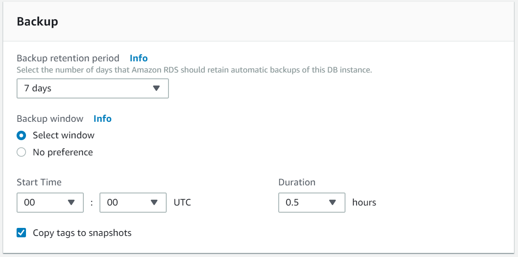
Task: Click the "No preference" label text
Action: pos(63,152)
